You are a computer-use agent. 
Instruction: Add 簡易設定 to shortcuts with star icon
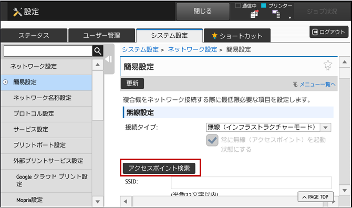(x=328, y=65)
